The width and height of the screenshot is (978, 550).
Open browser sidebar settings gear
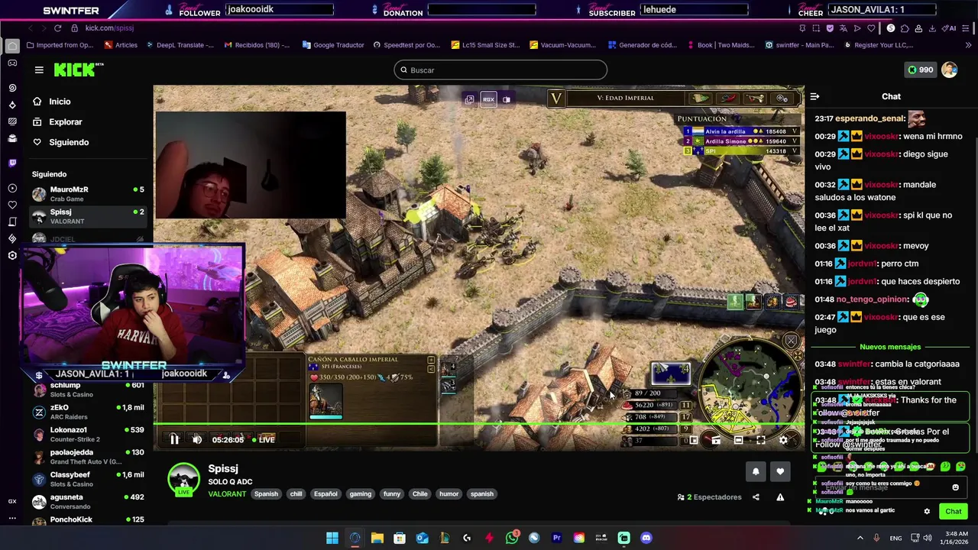click(x=12, y=255)
